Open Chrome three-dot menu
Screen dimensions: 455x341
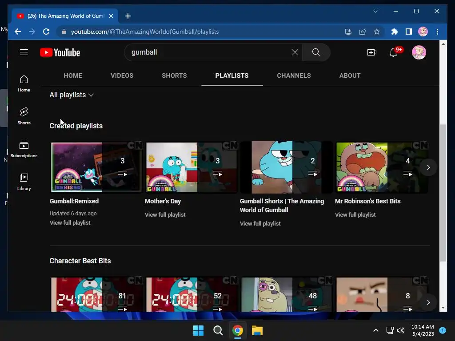(x=437, y=32)
